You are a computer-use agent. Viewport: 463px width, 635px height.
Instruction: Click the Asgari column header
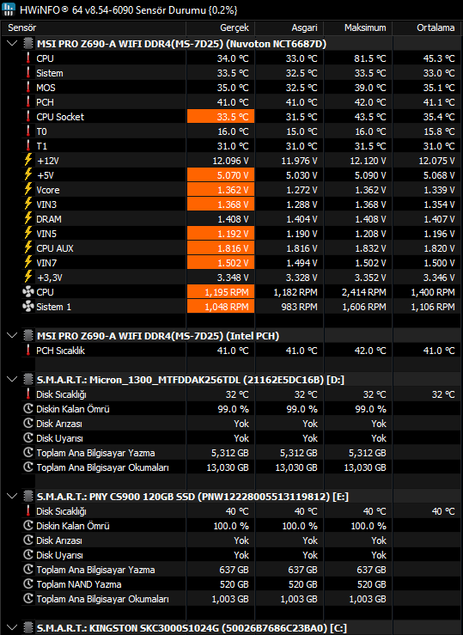tap(304, 27)
